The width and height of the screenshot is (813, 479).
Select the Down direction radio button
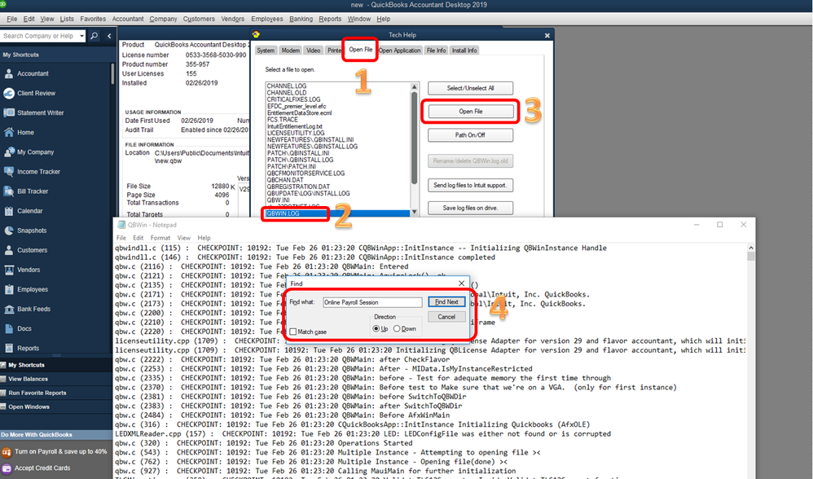[x=397, y=328]
